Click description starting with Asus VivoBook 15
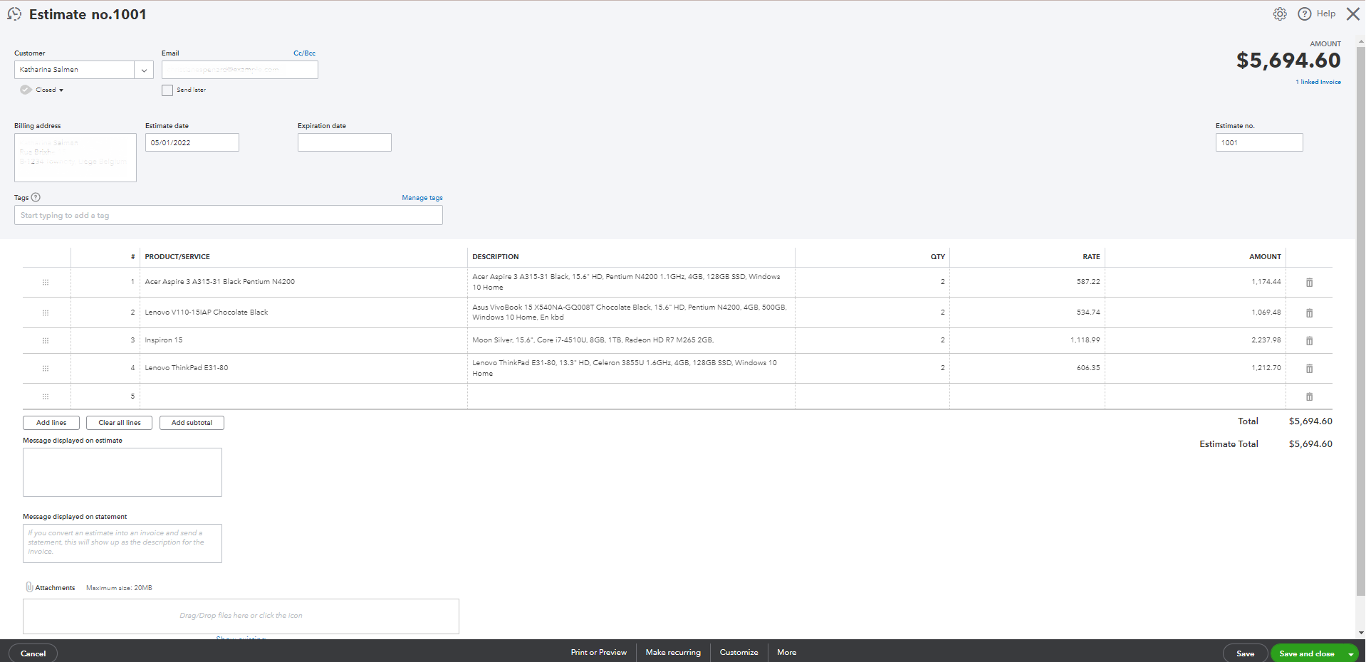 pyautogui.click(x=630, y=312)
